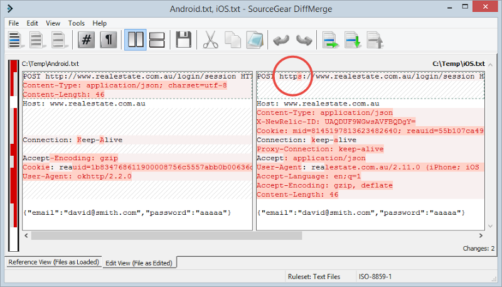Click vertical scrollbar down arrow

coord(490,226)
